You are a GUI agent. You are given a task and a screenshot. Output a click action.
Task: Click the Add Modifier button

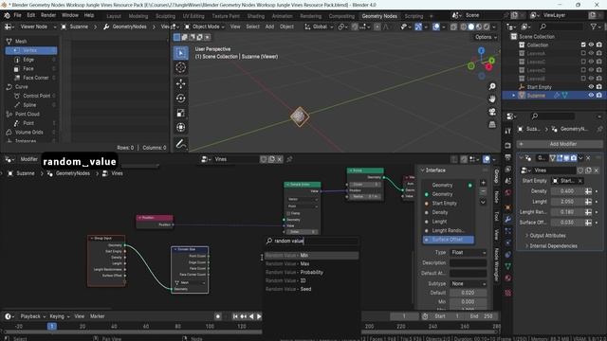pyautogui.click(x=560, y=144)
